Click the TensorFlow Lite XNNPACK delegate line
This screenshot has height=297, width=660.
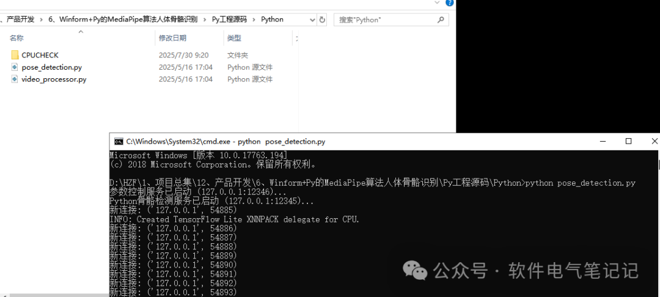tap(235, 219)
